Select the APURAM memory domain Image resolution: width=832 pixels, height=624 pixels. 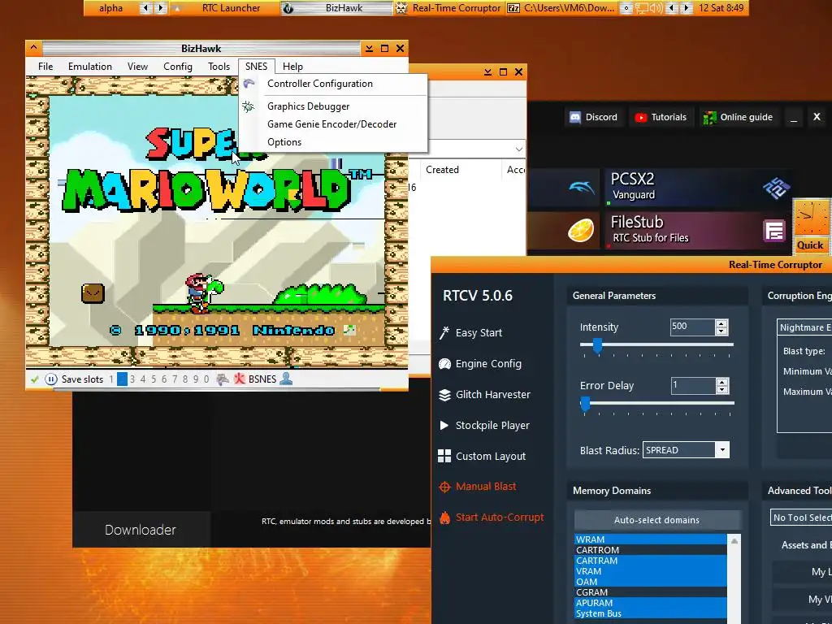point(651,604)
